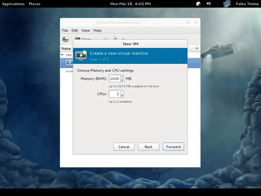Decrease Memory (RAM) with down arrow
Viewport: 261px width, 196px height.
(x=122, y=80)
